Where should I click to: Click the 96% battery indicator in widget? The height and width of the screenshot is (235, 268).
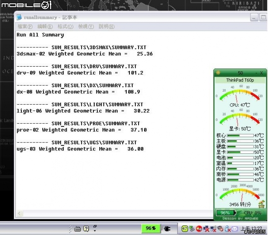(x=226, y=213)
